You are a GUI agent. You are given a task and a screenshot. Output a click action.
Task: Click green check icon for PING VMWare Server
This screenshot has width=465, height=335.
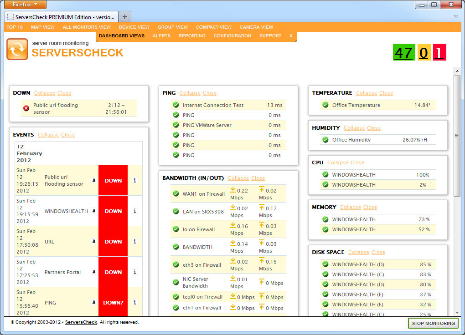[176, 125]
